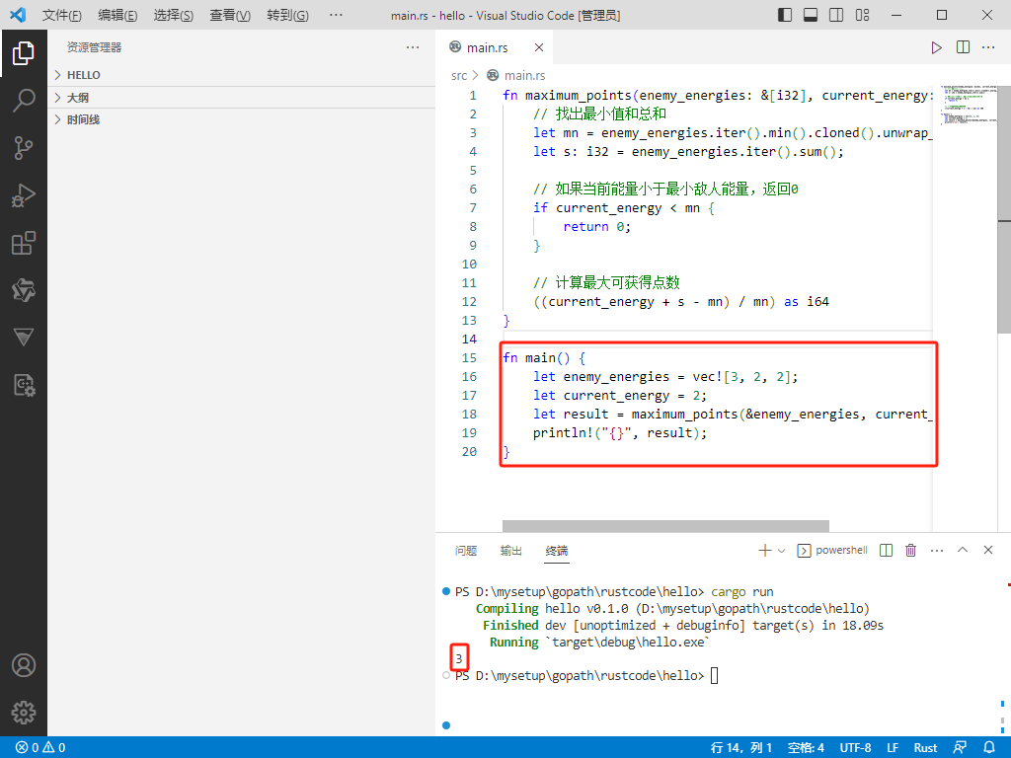Open Explorer views and more actions
Screen dimensions: 1011x758
tap(413, 47)
